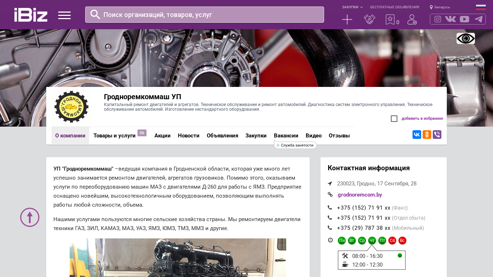This screenshot has width=493, height=277.
Task: Click working hours 08:00 - 16:30
Action: tap(367, 256)
